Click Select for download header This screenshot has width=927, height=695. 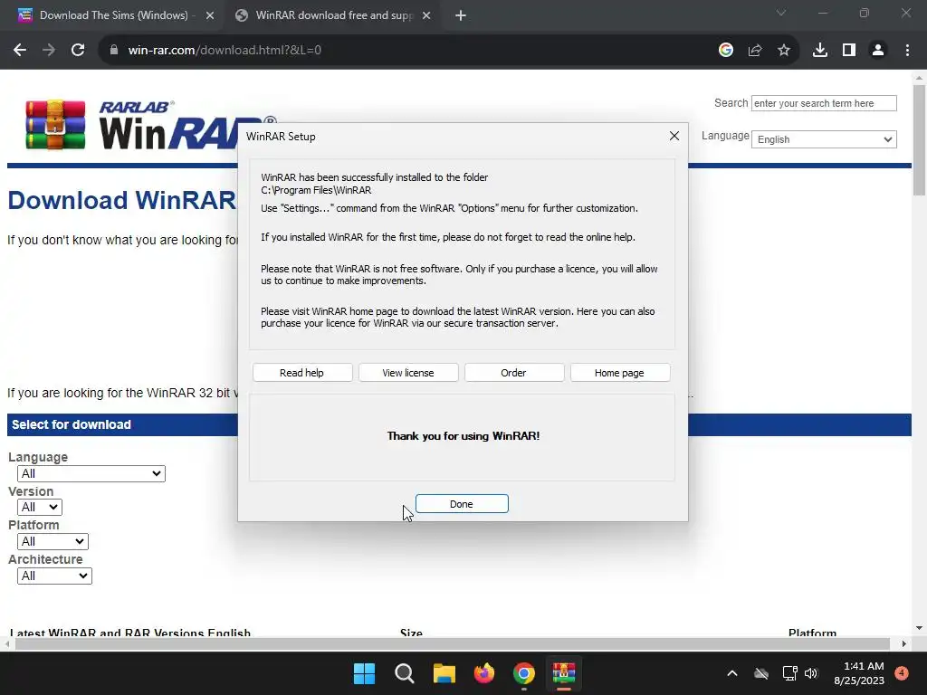72,424
